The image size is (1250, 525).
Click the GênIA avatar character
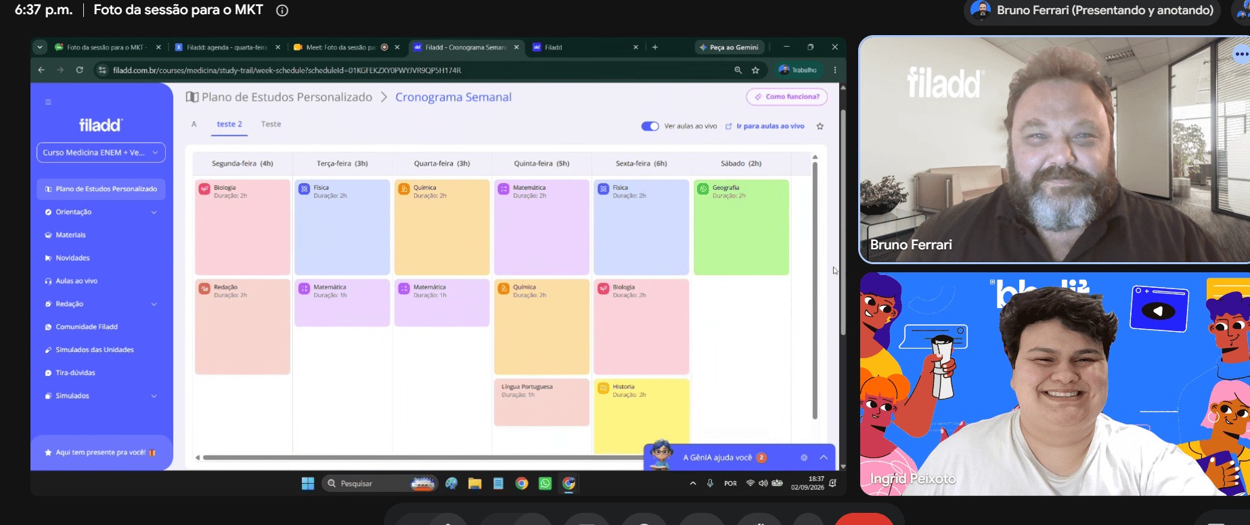click(661, 455)
